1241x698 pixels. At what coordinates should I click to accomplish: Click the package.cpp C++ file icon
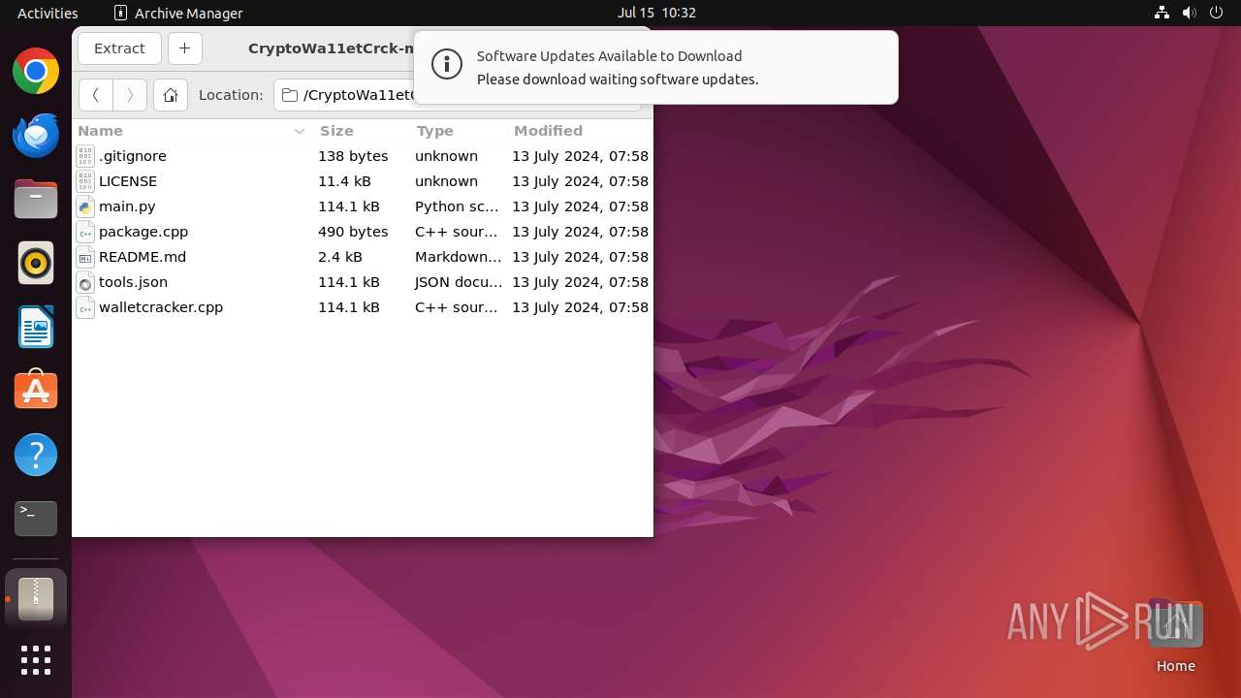pyautogui.click(x=85, y=232)
